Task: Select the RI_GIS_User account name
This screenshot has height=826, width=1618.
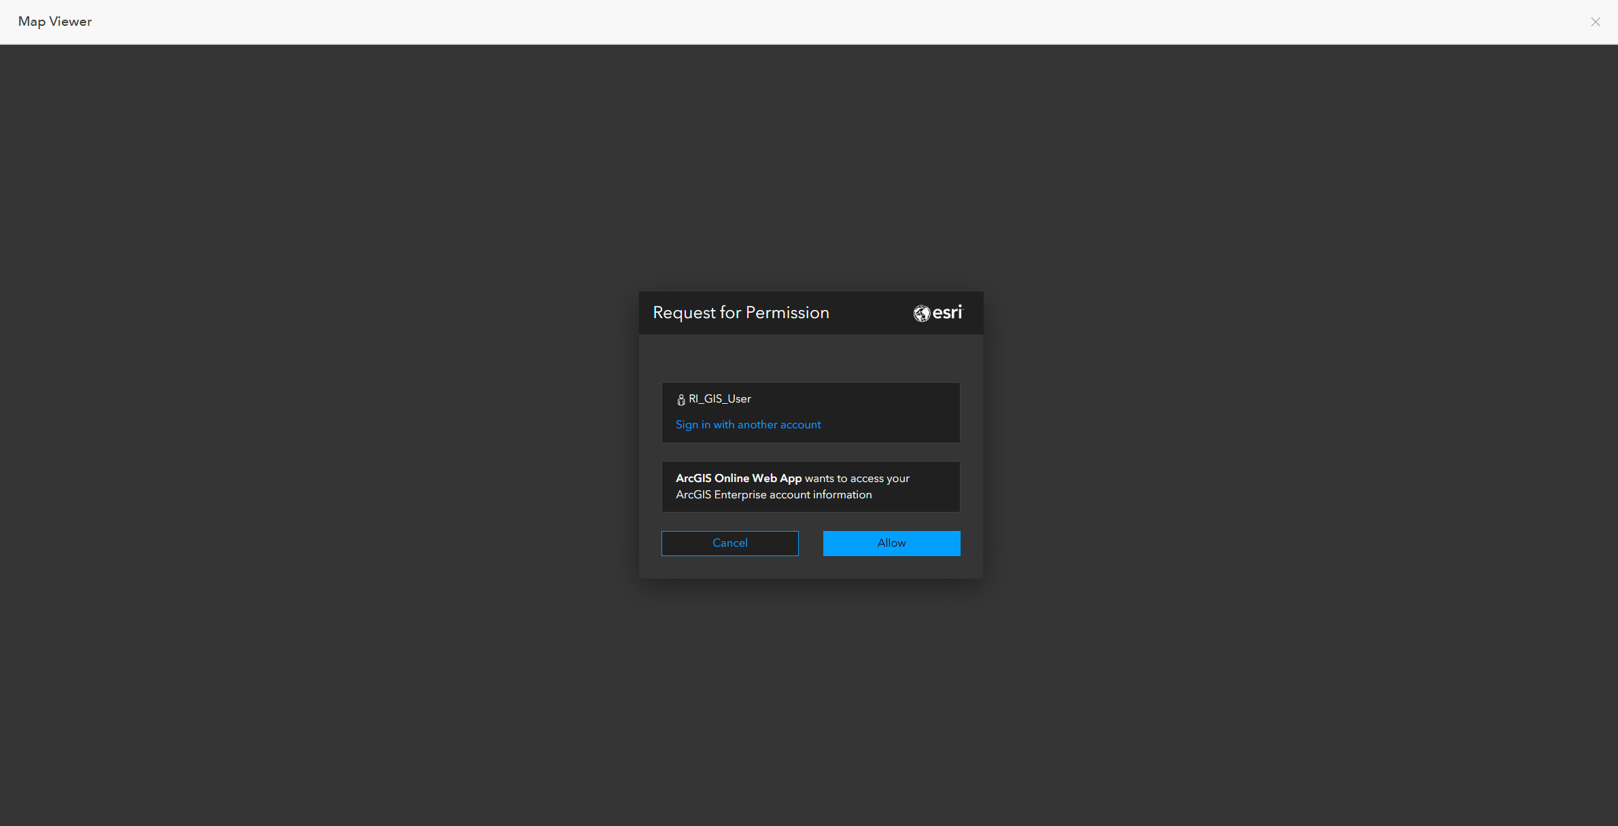Action: [x=719, y=398]
